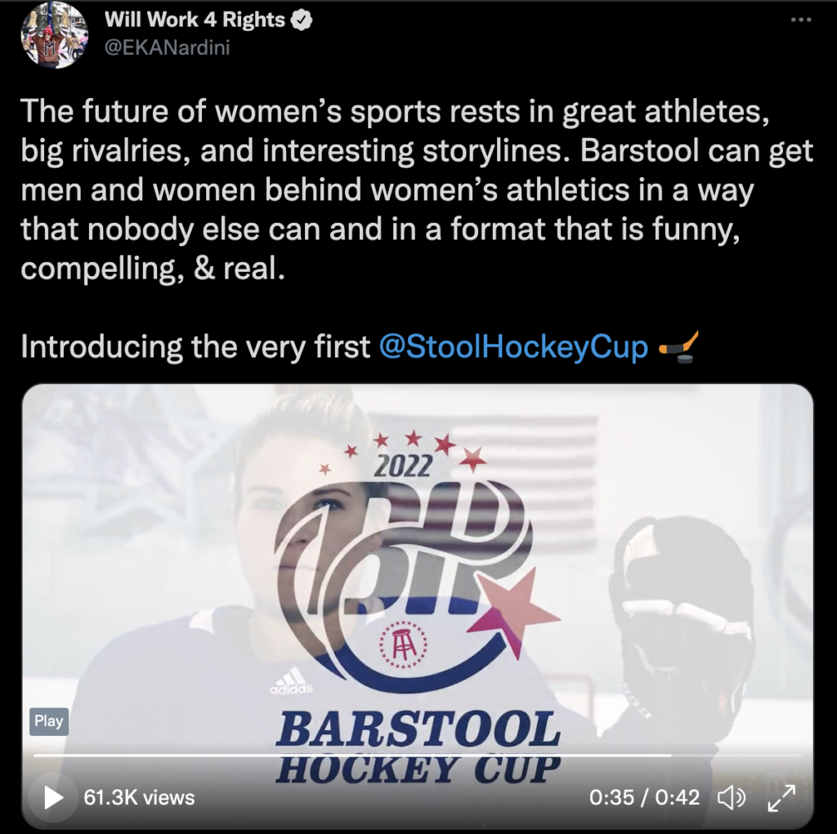Viewport: 837px width, 834px height.
Task: Click the Will Work 4 Rights profile avatar
Action: pyautogui.click(x=54, y=35)
